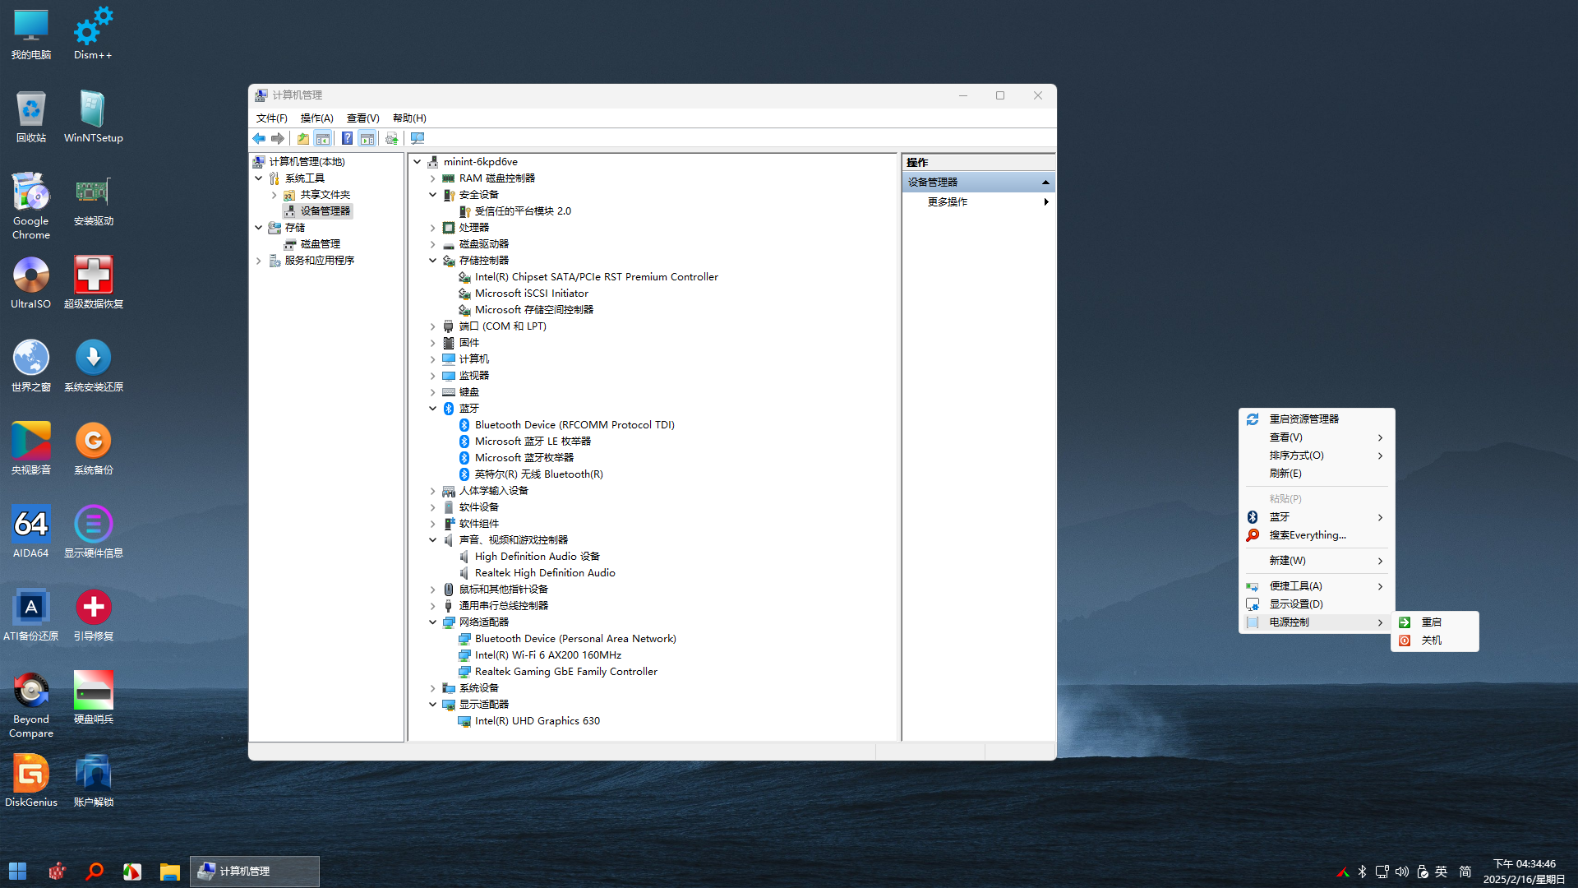Expand the 磁盘驱动器 category
Image resolution: width=1578 pixels, height=888 pixels.
[x=433, y=244]
